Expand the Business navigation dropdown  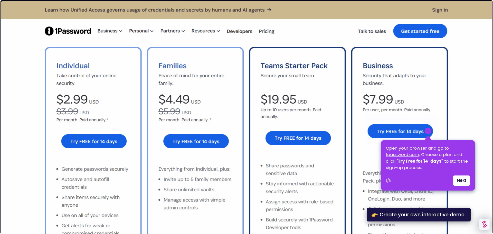[109, 31]
